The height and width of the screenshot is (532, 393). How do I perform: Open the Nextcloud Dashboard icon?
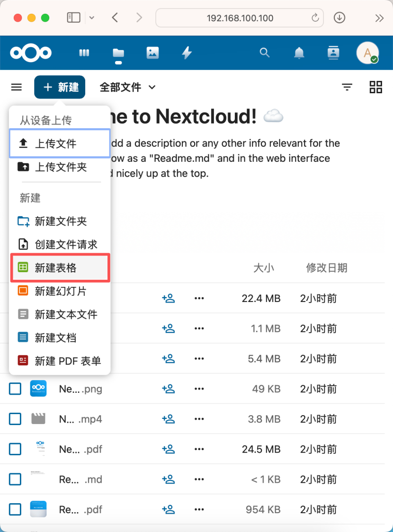[x=84, y=53]
